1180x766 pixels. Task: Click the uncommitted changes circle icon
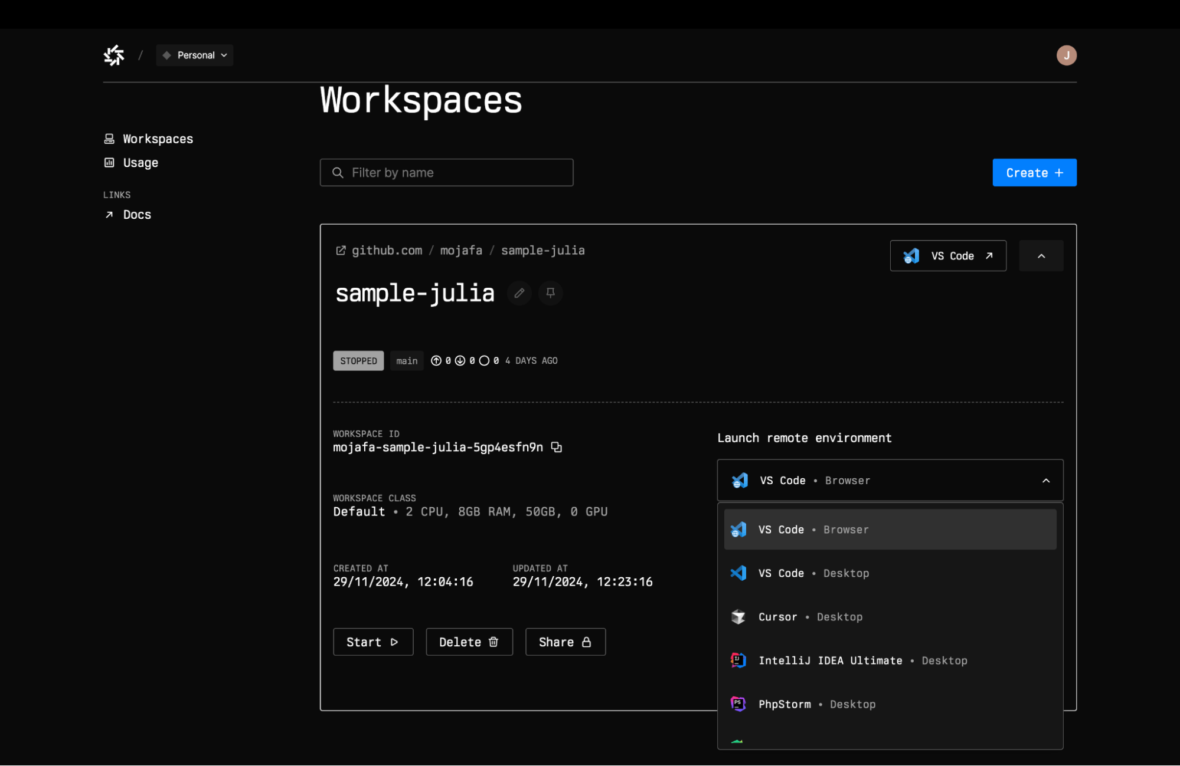(x=484, y=361)
